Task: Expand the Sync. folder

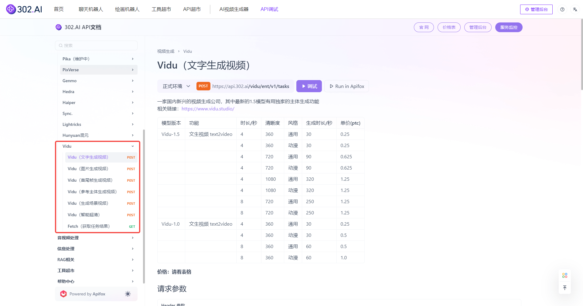Action: pos(99,113)
